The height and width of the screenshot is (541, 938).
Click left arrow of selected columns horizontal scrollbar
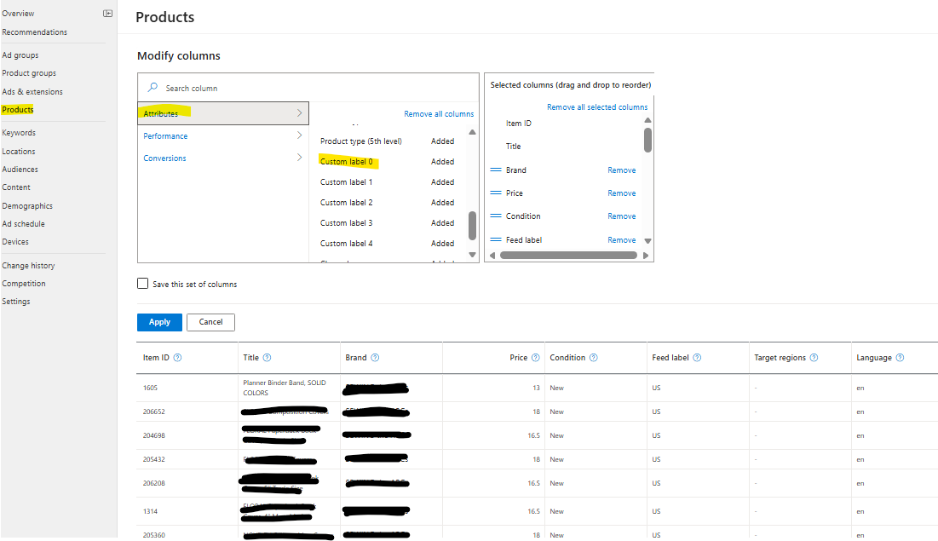493,256
